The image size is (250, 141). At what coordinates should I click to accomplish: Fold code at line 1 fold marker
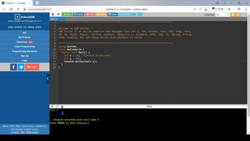pos(57,23)
